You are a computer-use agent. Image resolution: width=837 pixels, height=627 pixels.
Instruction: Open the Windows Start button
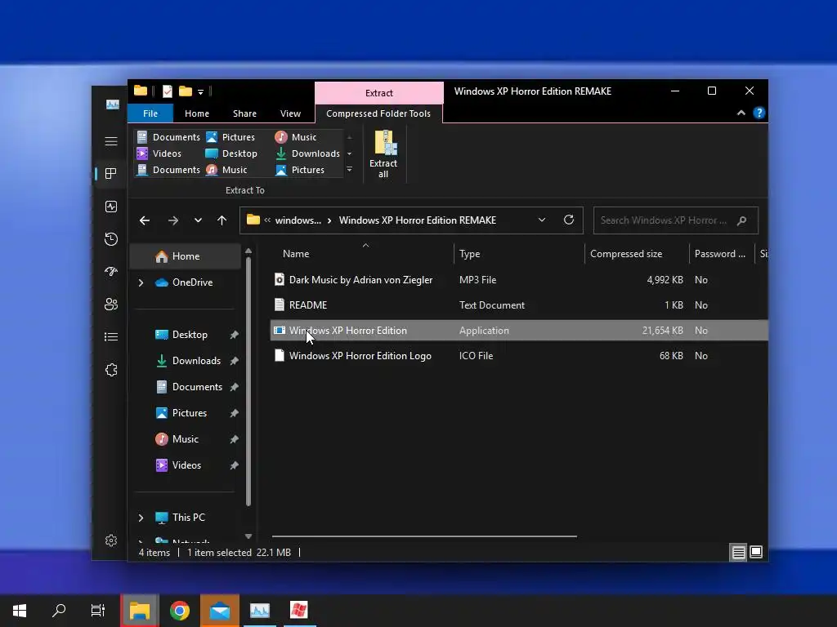tap(20, 611)
